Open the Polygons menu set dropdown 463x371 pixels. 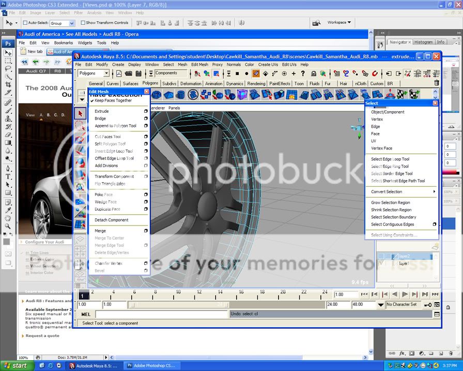pyautogui.click(x=92, y=73)
